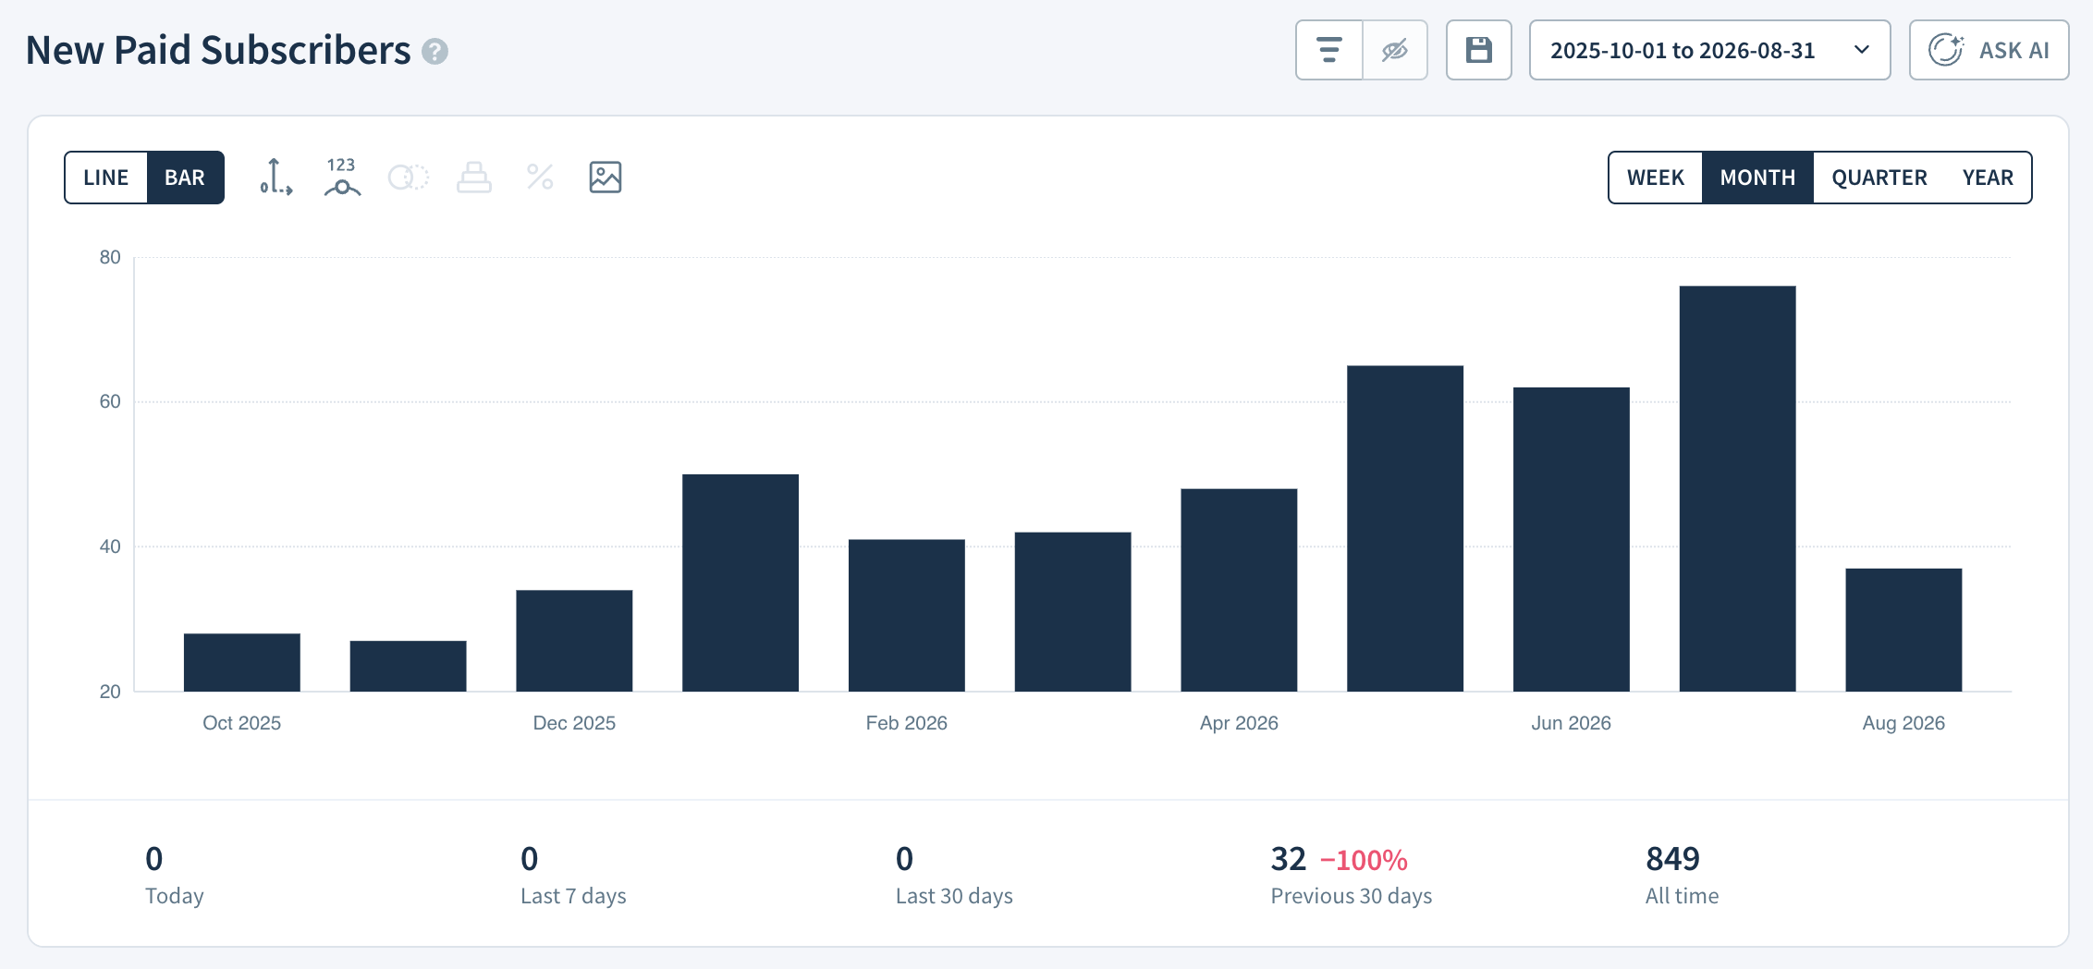Click the Aug 2026 axis label
Viewport: 2093px width, 969px height.
[1903, 723]
